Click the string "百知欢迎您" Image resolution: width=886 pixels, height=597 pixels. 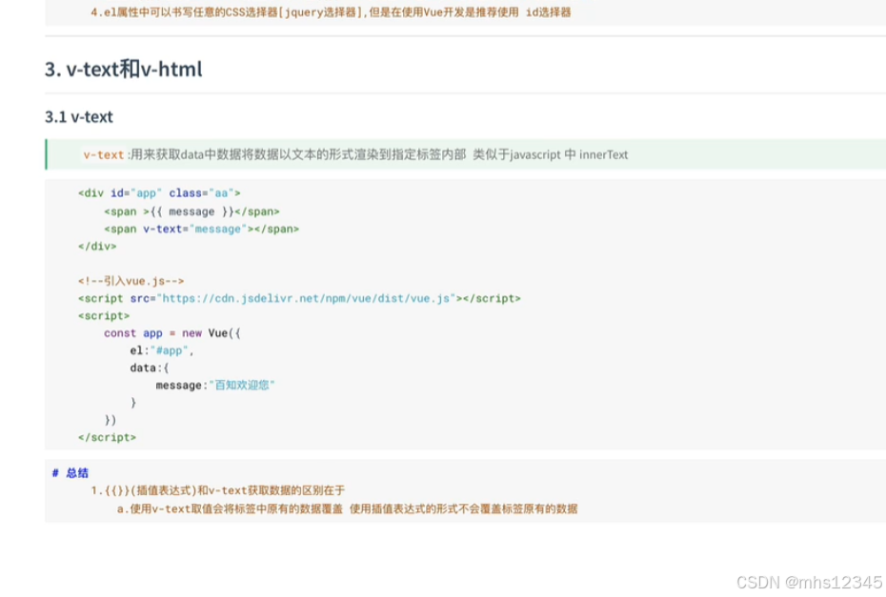(242, 386)
